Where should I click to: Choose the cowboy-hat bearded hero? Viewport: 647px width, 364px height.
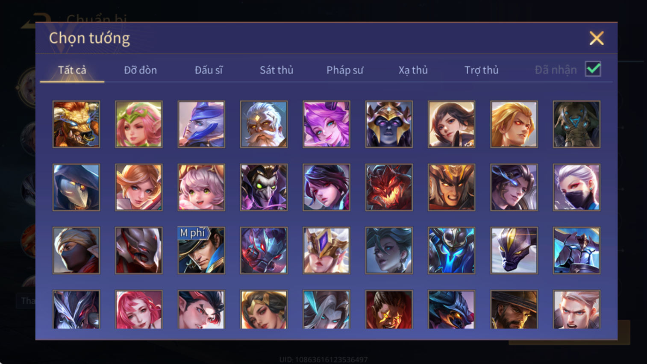tap(514, 310)
